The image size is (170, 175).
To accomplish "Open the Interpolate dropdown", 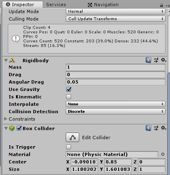I will (x=115, y=104).
